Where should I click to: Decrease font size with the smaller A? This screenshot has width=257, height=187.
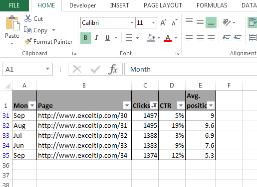click(x=174, y=22)
